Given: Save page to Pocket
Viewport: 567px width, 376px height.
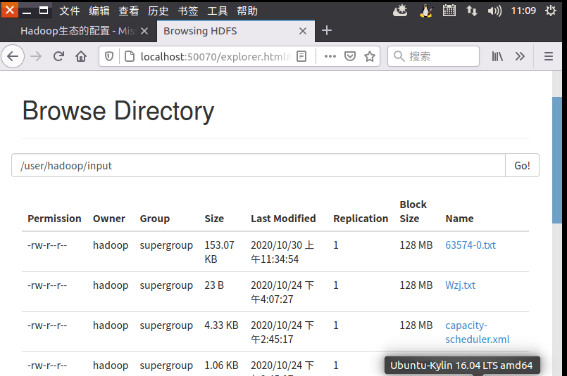Looking at the screenshot, I should 349,57.
